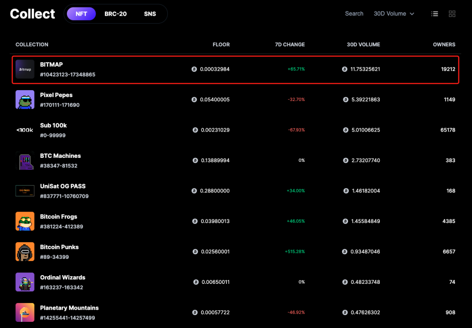Click the +65.71% change for BITMAP
Image resolution: width=472 pixels, height=328 pixels.
tap(296, 69)
